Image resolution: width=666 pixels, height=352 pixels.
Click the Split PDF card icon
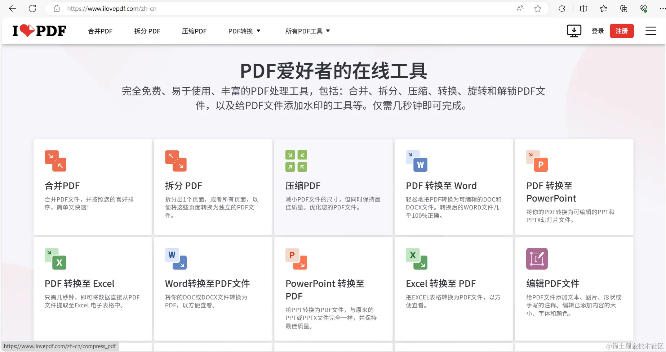click(176, 161)
